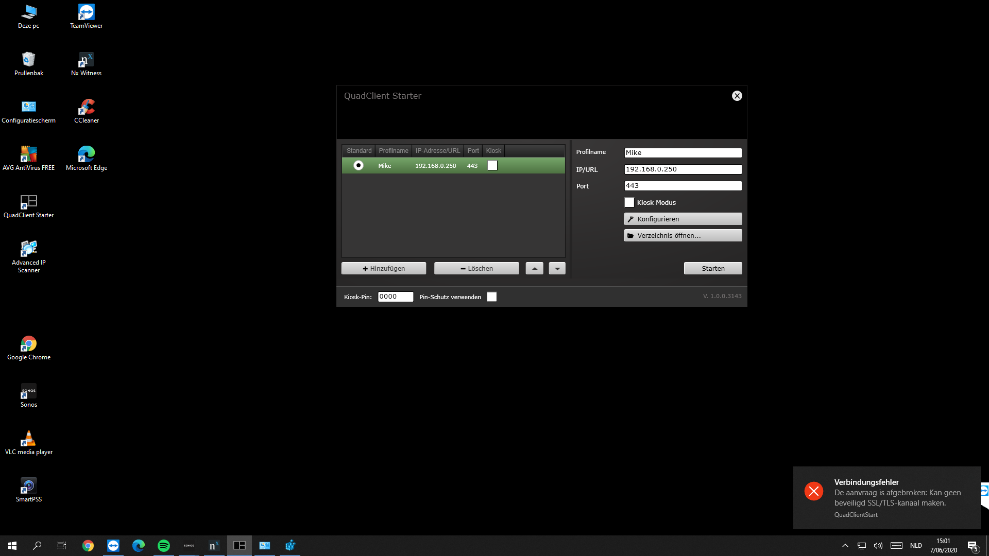Move the profile up with the up arrow button
This screenshot has width=989, height=556.
[534, 268]
